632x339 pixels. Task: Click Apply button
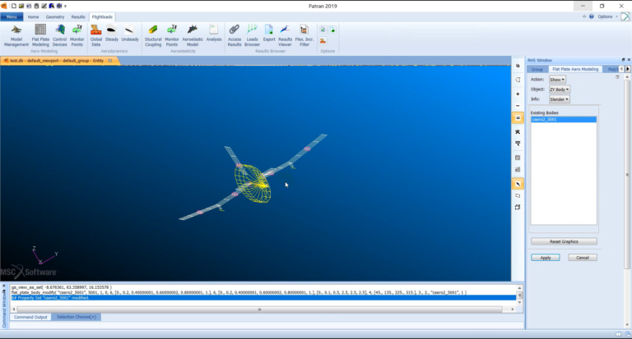pos(546,258)
